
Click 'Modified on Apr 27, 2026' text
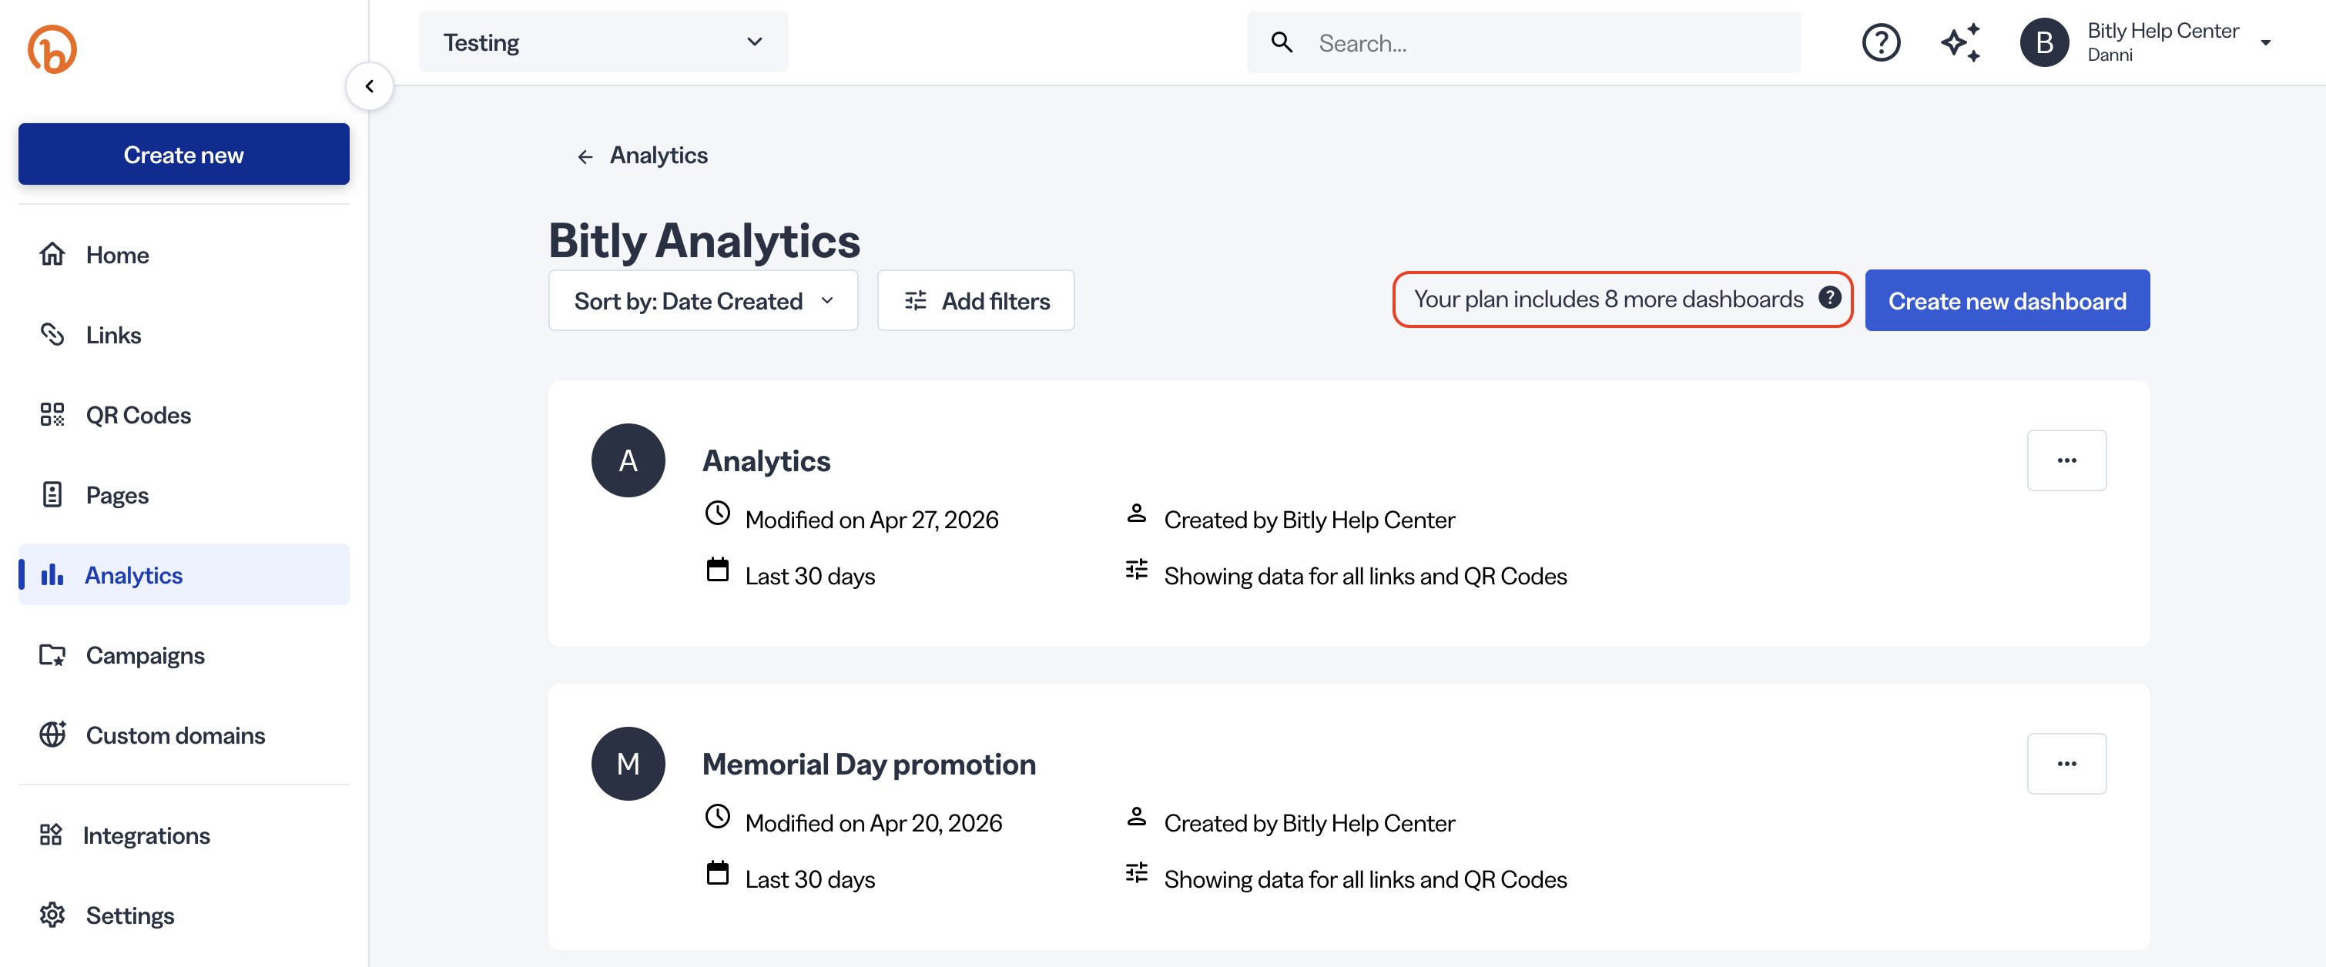click(x=871, y=519)
